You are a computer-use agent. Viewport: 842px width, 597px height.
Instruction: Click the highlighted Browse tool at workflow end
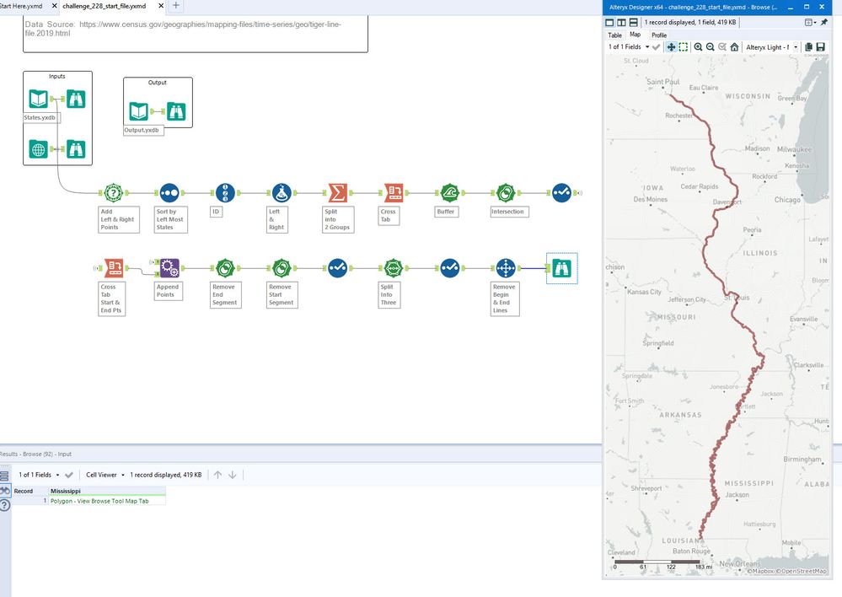[x=561, y=268]
